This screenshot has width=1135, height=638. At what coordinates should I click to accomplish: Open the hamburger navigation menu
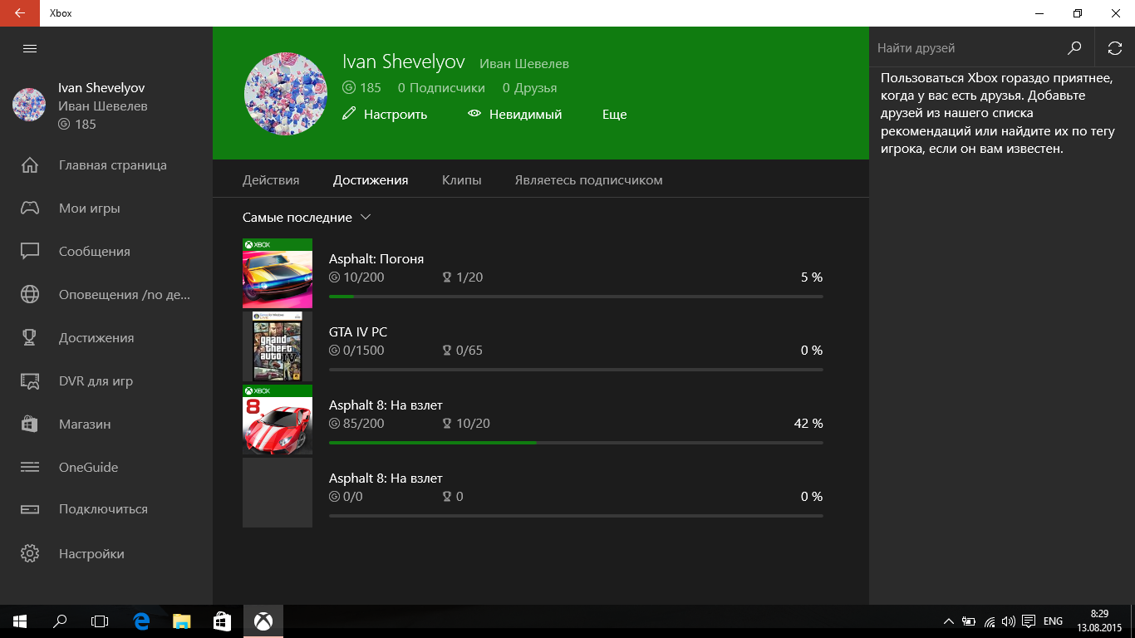pos(30,48)
